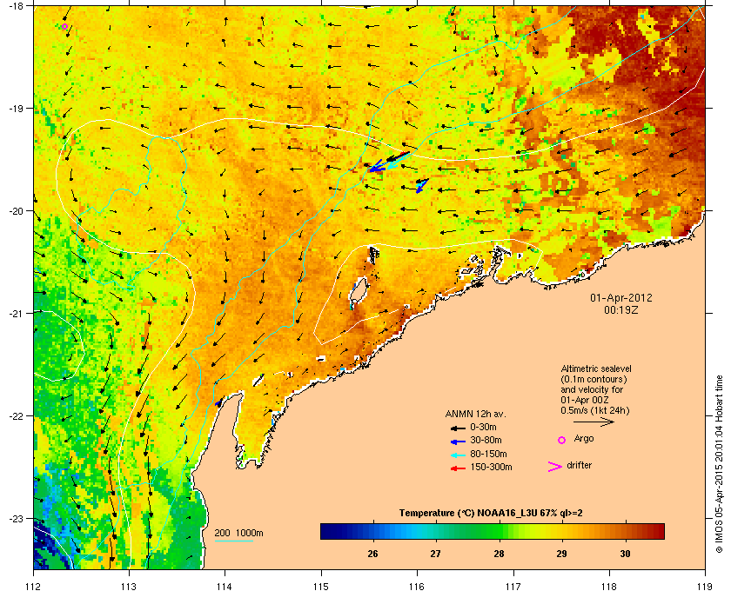Click the '0-30m' depth label
731x591 pixels.
click(483, 427)
